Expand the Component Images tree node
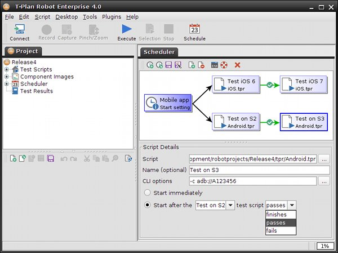 [x=7, y=77]
